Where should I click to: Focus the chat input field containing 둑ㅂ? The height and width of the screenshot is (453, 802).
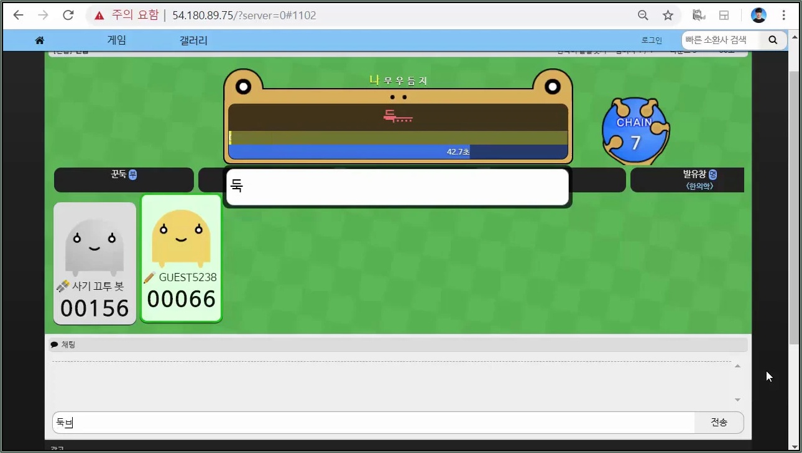tap(373, 423)
